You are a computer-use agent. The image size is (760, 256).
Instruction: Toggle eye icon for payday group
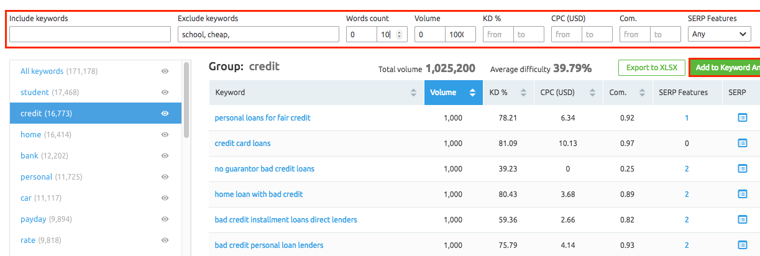coord(165,219)
